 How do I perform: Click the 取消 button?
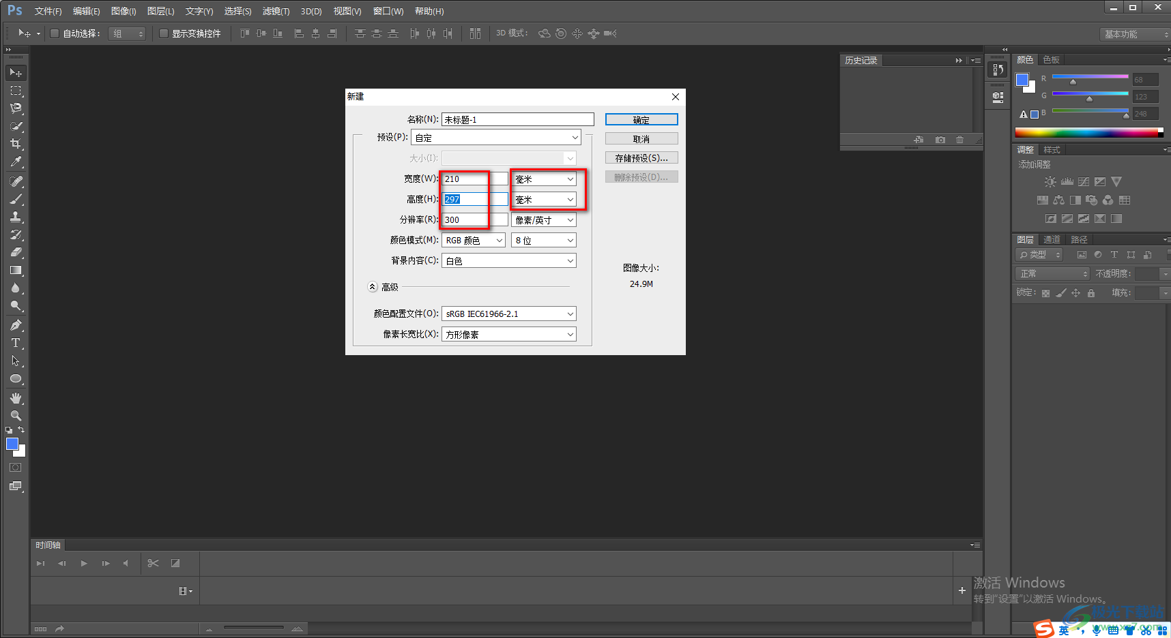(x=641, y=139)
